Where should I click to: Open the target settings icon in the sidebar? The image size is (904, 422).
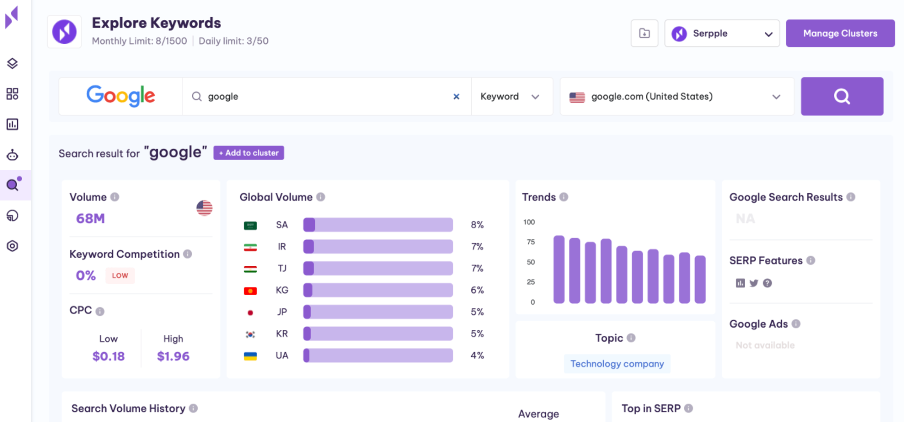point(12,246)
